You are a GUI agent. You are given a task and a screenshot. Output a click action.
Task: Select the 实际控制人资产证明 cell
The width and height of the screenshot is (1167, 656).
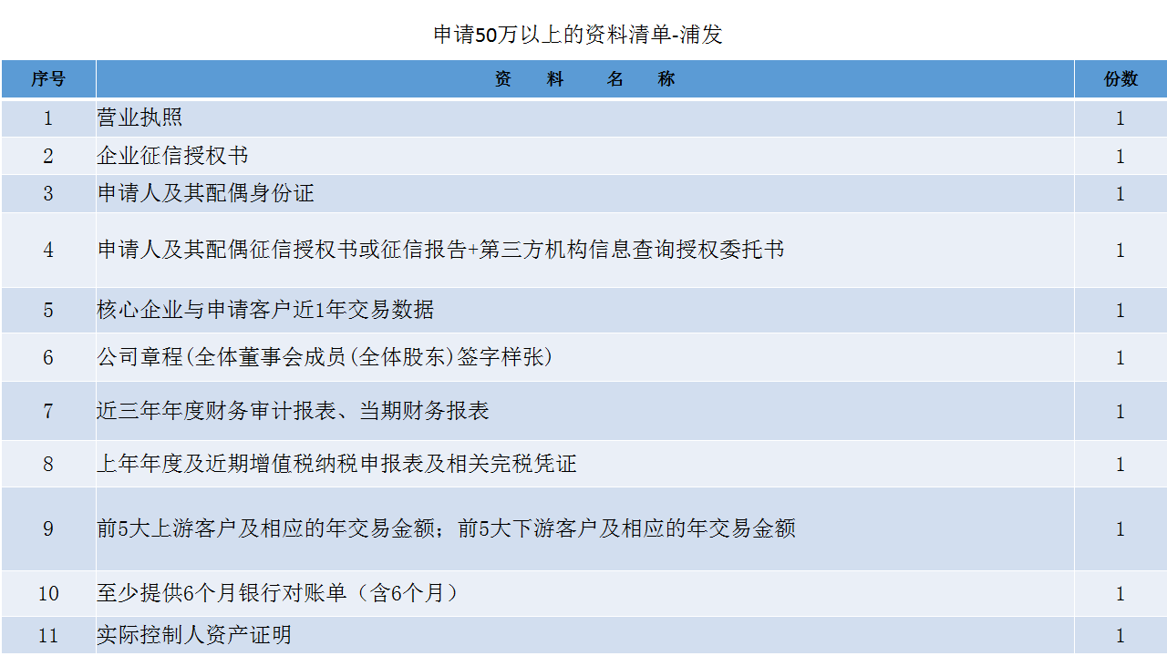click(584, 636)
